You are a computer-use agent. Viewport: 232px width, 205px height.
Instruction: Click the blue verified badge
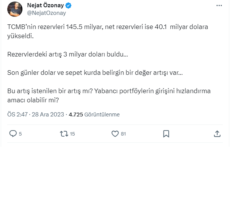[68, 6]
